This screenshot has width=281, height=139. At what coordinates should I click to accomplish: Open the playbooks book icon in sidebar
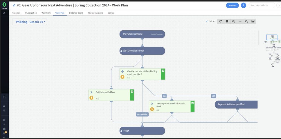(4, 120)
